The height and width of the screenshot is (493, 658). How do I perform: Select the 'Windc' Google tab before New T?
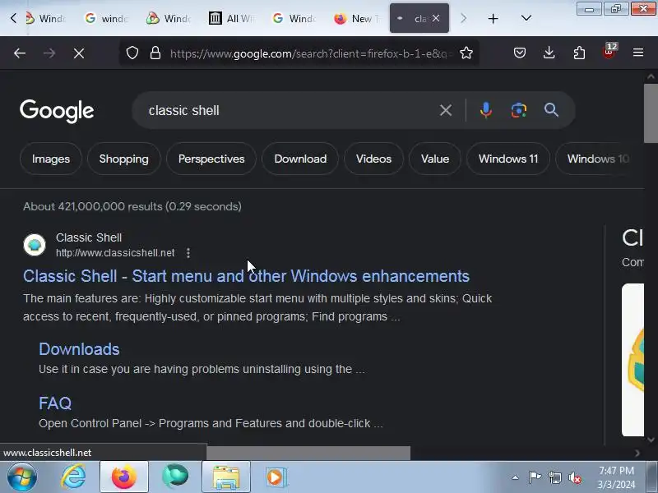tap(294, 18)
